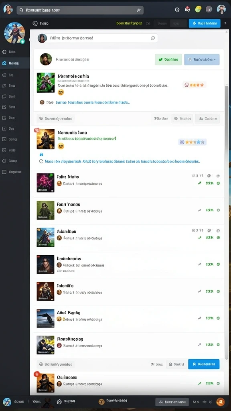Image resolution: width=231 pixels, height=411 pixels.
Task: Open the green archer game thumbnail
Action: (46, 83)
